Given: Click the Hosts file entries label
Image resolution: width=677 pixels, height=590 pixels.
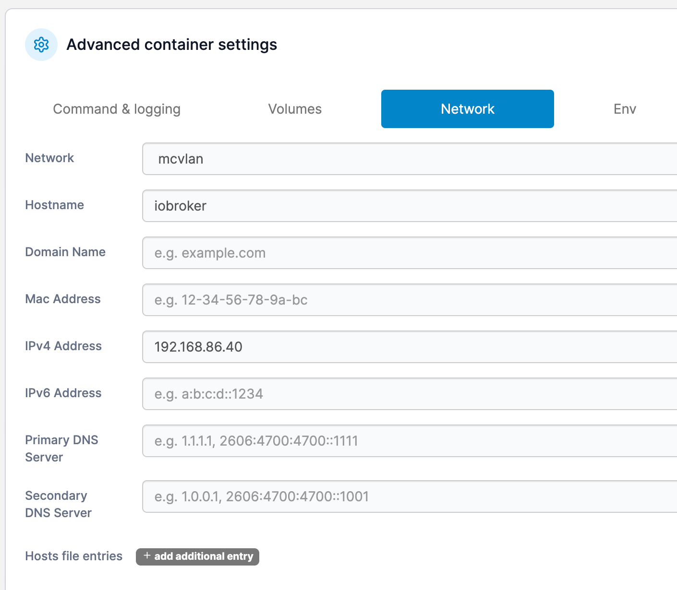Looking at the screenshot, I should click(x=73, y=556).
